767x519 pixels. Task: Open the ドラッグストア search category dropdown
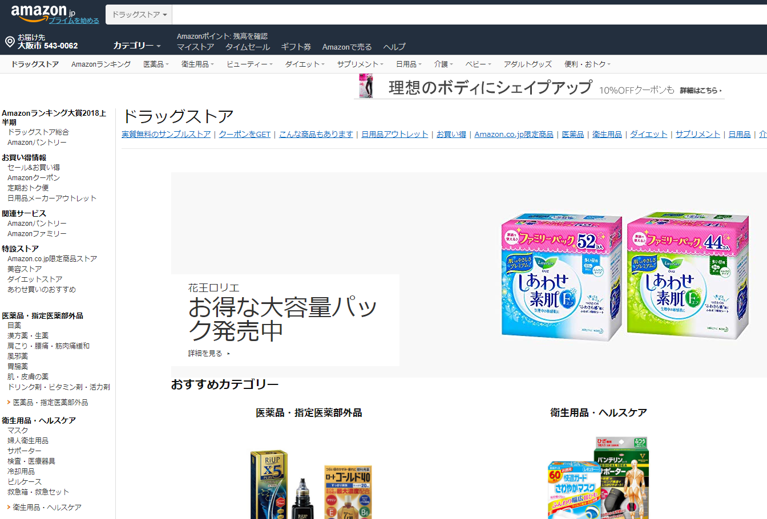tap(139, 14)
